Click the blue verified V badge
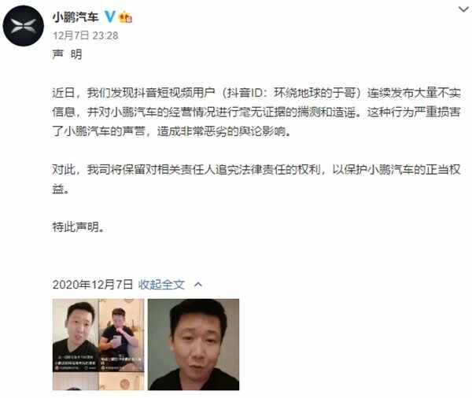Screen dimensions: 472x398 tap(110, 17)
